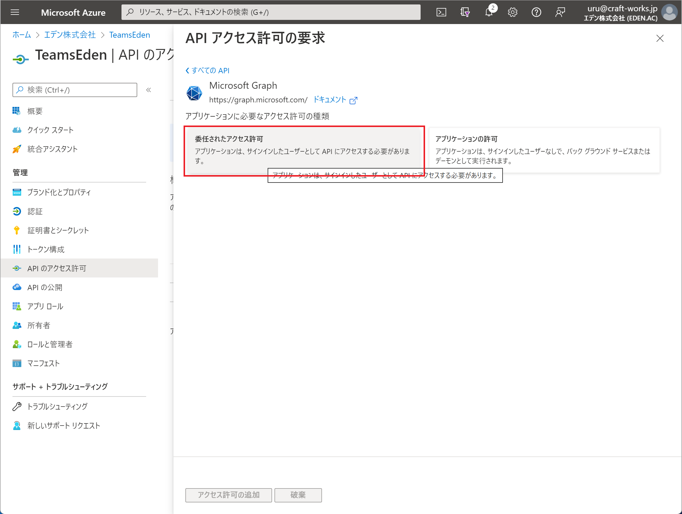The image size is (682, 514).
Task: Open the Azure portal hamburger menu
Action: coord(15,12)
